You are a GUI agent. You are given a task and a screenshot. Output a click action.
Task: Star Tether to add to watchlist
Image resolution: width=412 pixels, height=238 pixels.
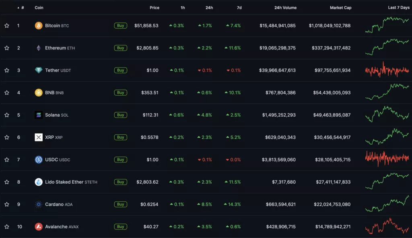[7, 70]
